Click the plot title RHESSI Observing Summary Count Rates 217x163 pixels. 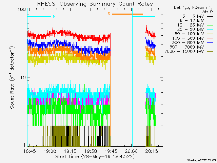pyautogui.click(x=95, y=4)
